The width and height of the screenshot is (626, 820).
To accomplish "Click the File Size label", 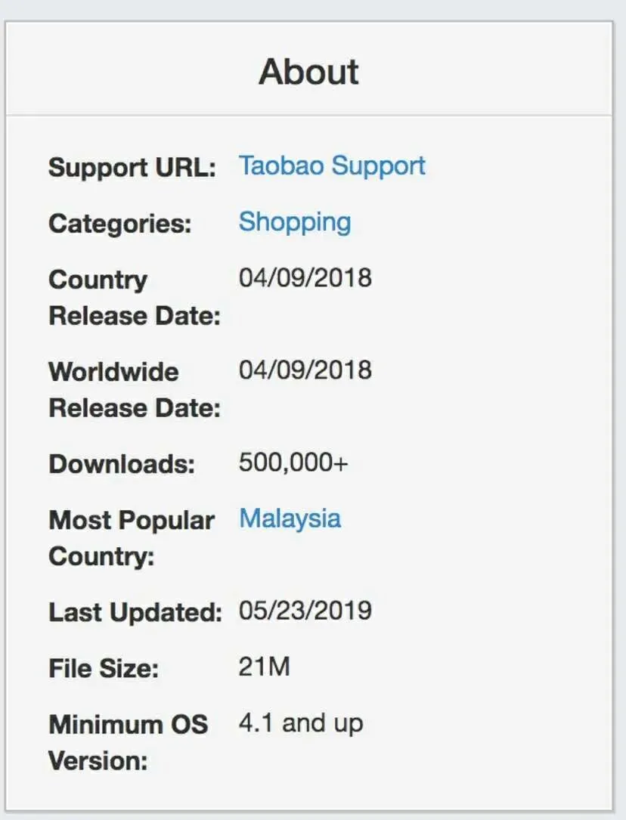I will [x=104, y=668].
